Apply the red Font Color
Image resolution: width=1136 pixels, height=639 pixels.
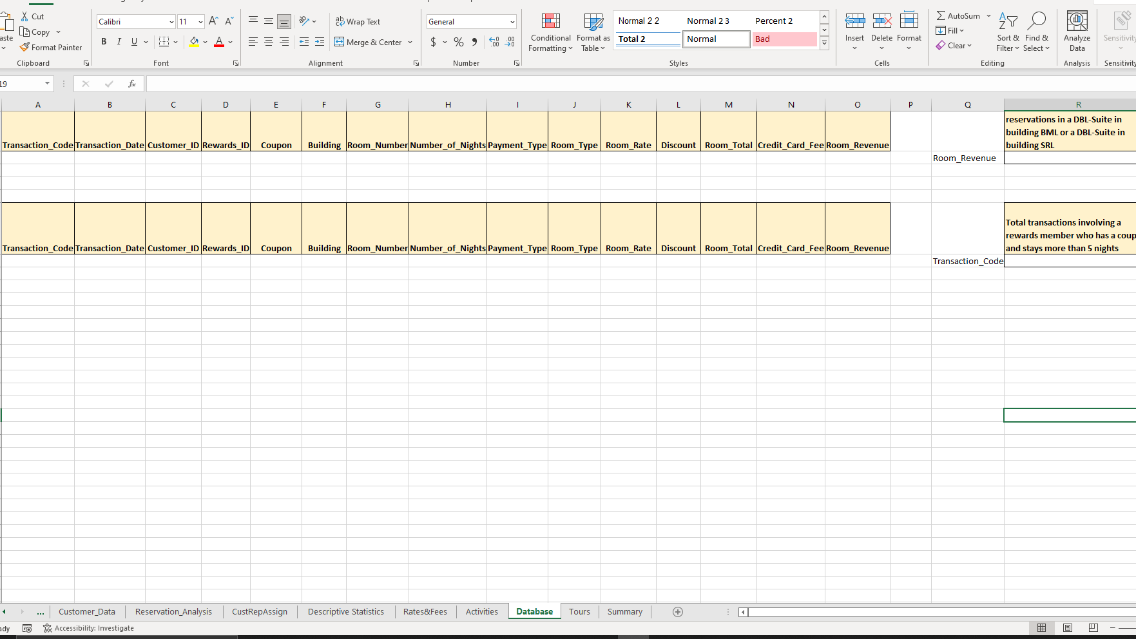coord(219,42)
